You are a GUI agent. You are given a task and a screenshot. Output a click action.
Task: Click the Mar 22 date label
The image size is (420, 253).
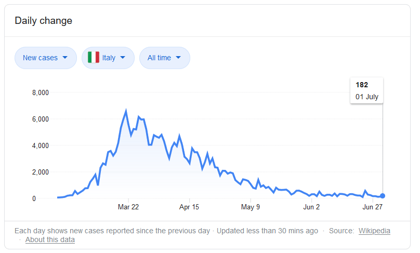[128, 207]
